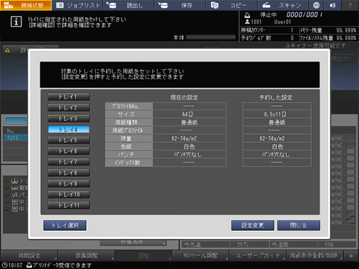Open the greyed 調整 bottom menu
Screen dimensions: 359x269
pos(144,255)
